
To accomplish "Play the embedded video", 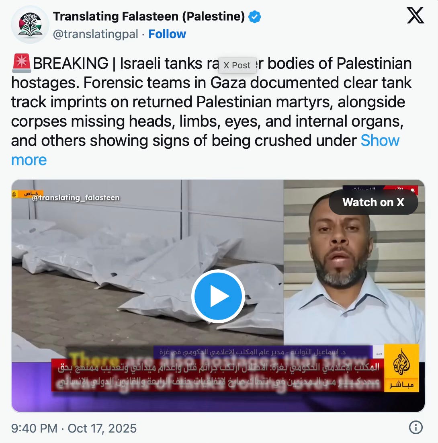I will 218,296.
